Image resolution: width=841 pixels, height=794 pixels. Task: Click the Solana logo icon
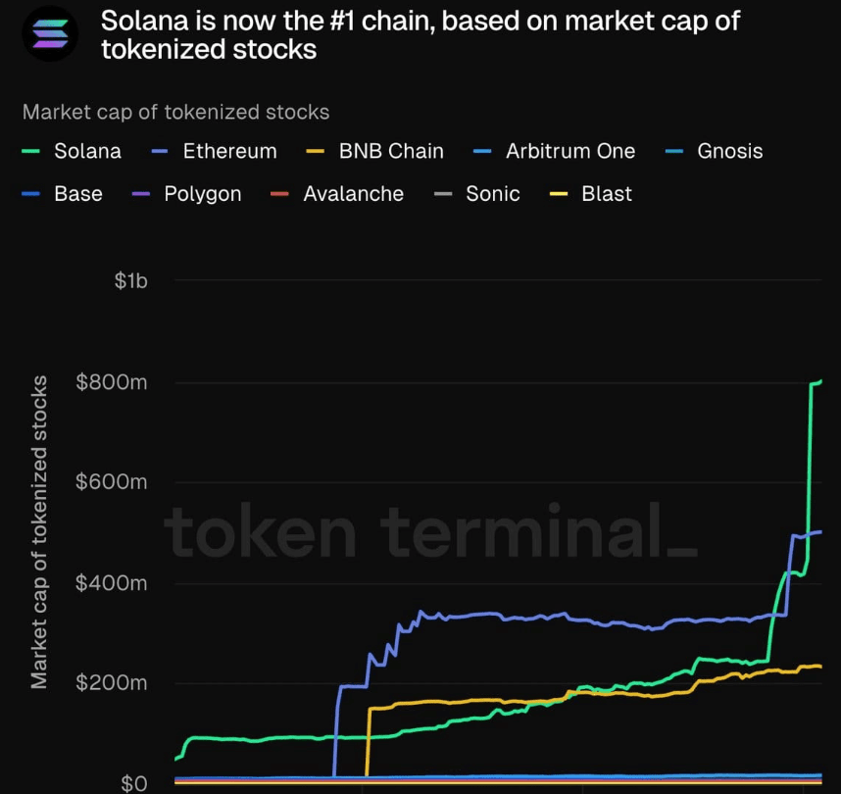point(51,34)
